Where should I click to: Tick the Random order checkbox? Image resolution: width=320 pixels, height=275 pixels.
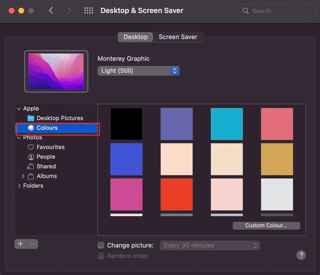coord(101,256)
